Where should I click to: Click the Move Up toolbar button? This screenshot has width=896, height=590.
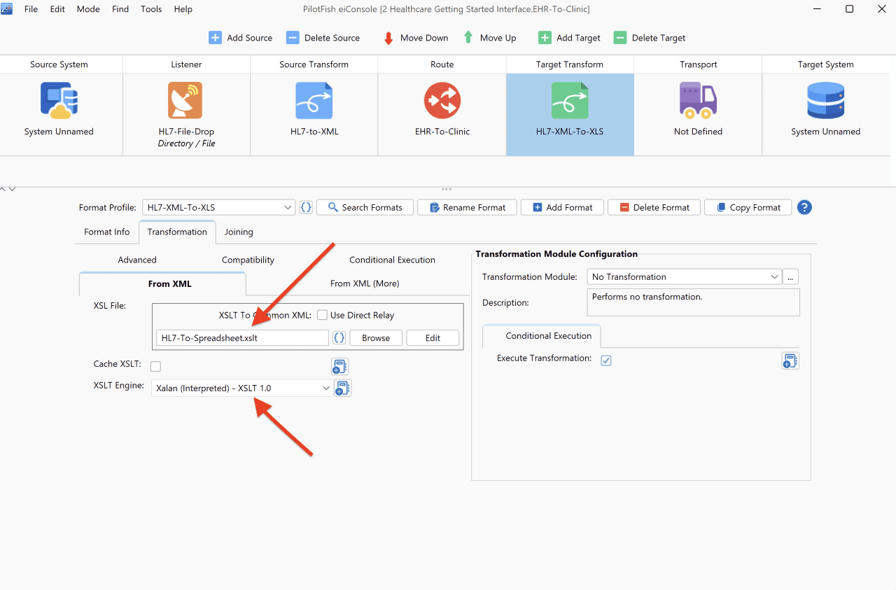(x=489, y=38)
